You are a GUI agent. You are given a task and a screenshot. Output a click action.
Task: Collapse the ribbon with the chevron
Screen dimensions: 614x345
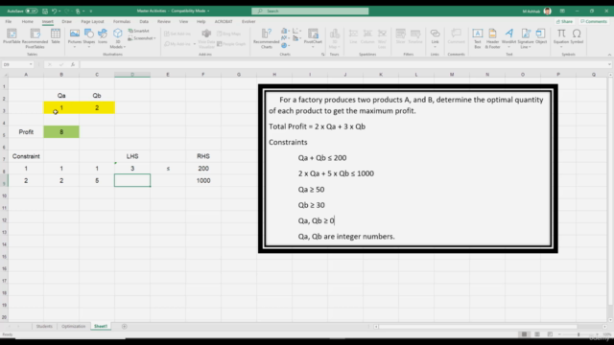click(x=609, y=55)
